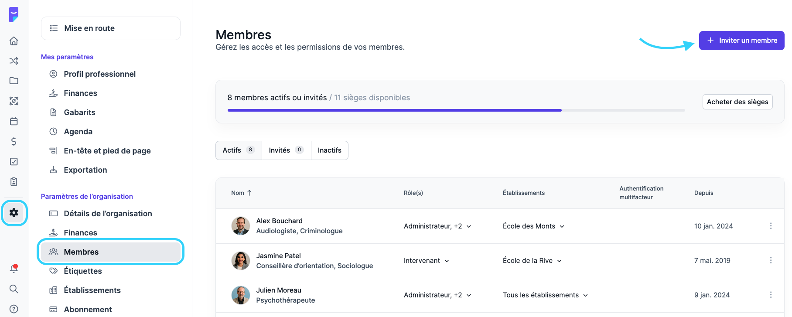The height and width of the screenshot is (317, 792).
Task: Open the help question mark icon
Action: click(14, 309)
